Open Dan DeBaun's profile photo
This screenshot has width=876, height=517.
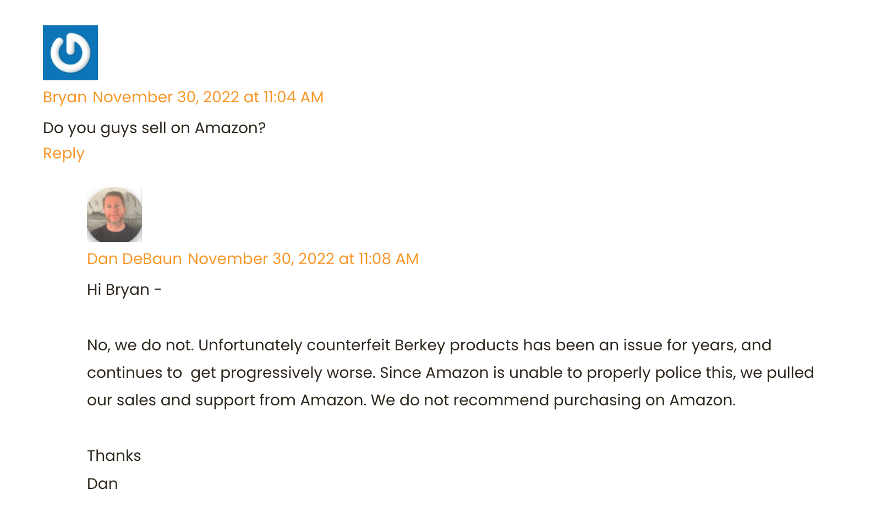tap(114, 215)
